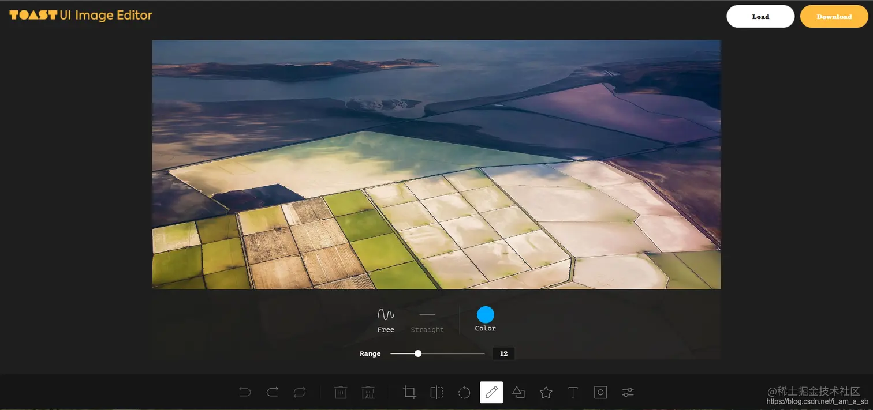Open the blue Color picker swatch
This screenshot has height=410, width=873.
pos(486,314)
